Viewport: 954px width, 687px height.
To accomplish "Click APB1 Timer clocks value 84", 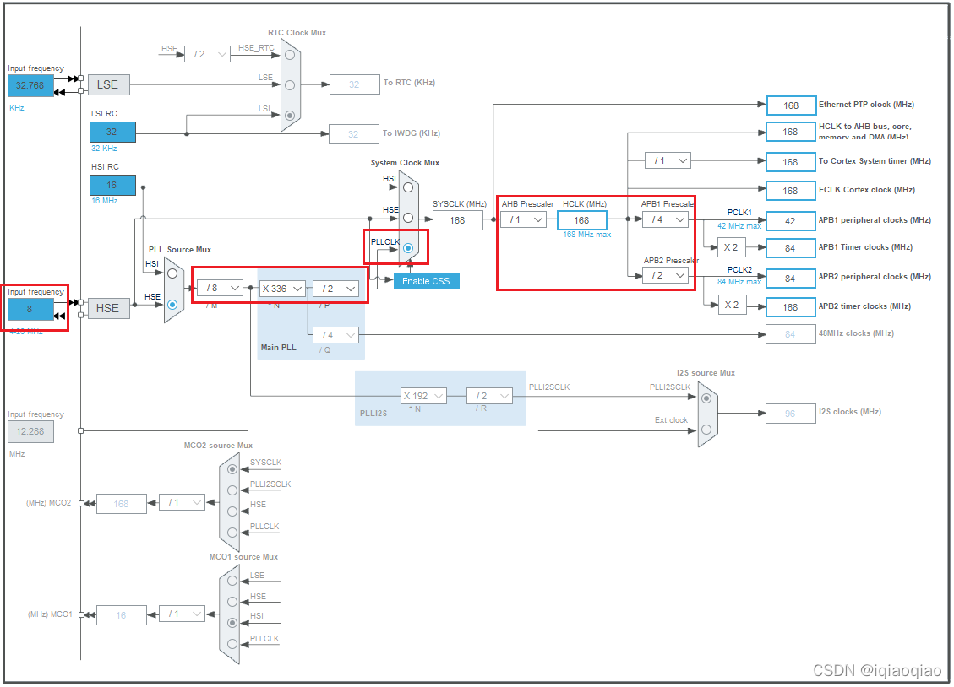I will [791, 248].
